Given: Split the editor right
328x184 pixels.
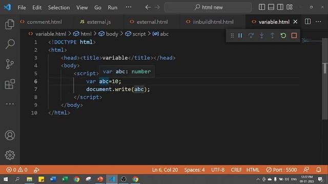Looking at the screenshot, I should 307,21.
